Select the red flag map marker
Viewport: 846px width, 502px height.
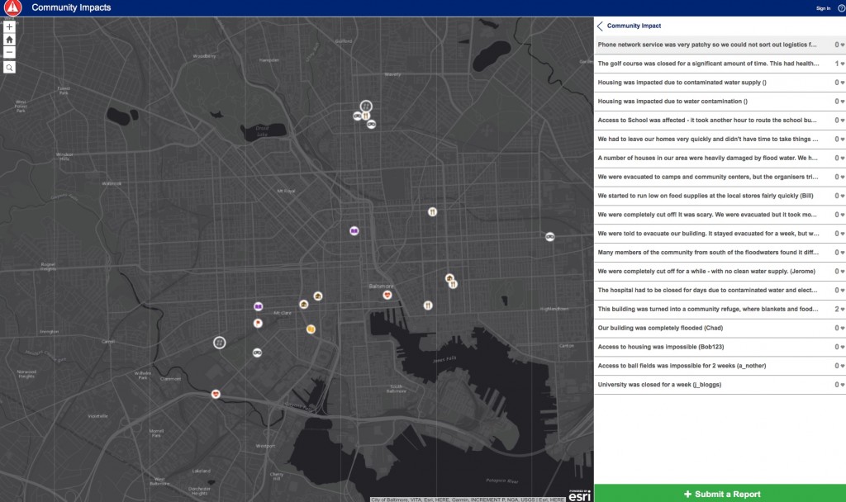tap(258, 323)
